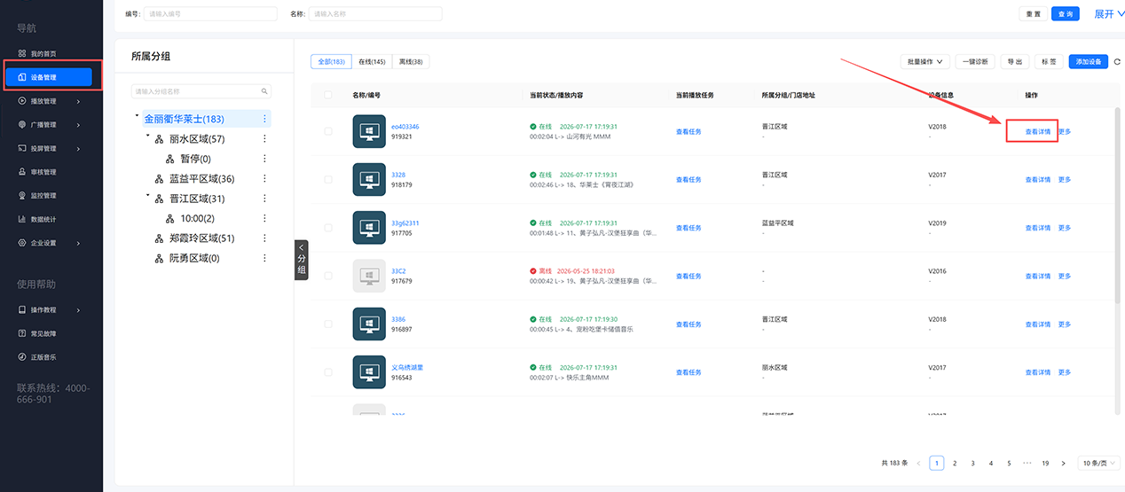Open options menu for 10:00(2)
Viewport: 1125px width, 492px height.
[x=264, y=218]
